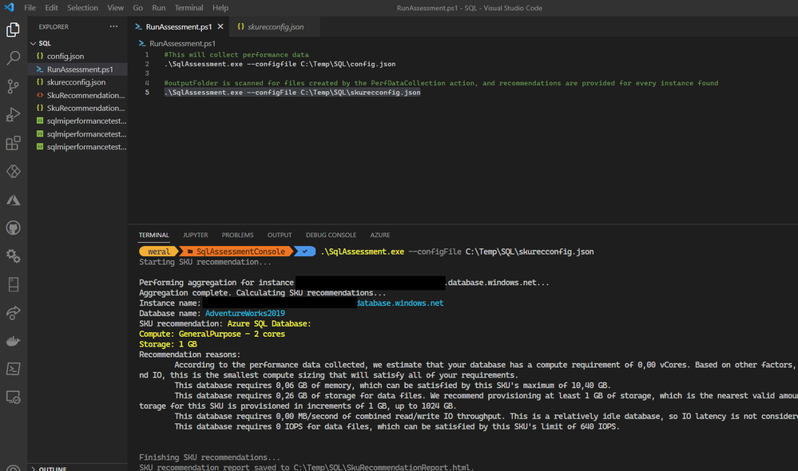Click line number 3 in the gutter
798x471 pixels.
click(146, 73)
